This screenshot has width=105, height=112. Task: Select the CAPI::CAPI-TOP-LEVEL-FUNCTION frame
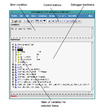click(x=33, y=80)
